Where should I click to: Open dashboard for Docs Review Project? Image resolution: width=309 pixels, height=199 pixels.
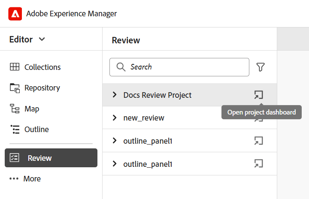pyautogui.click(x=258, y=95)
